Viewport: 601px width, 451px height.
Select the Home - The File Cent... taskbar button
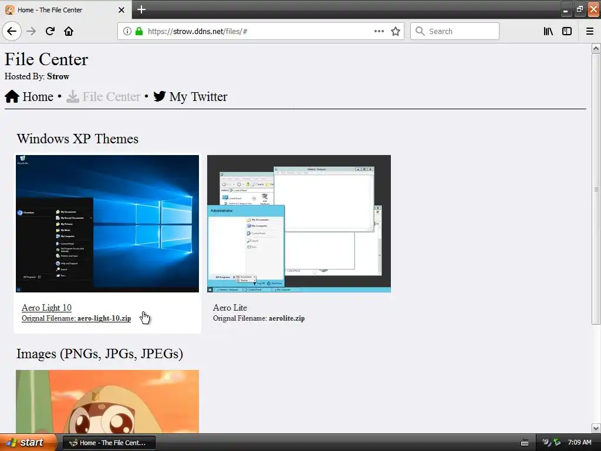pos(109,443)
